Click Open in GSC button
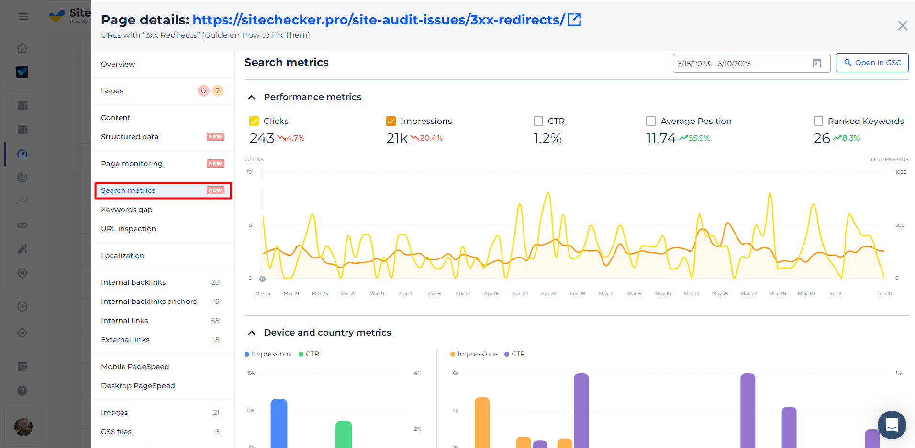This screenshot has height=448, width=915. (x=872, y=63)
